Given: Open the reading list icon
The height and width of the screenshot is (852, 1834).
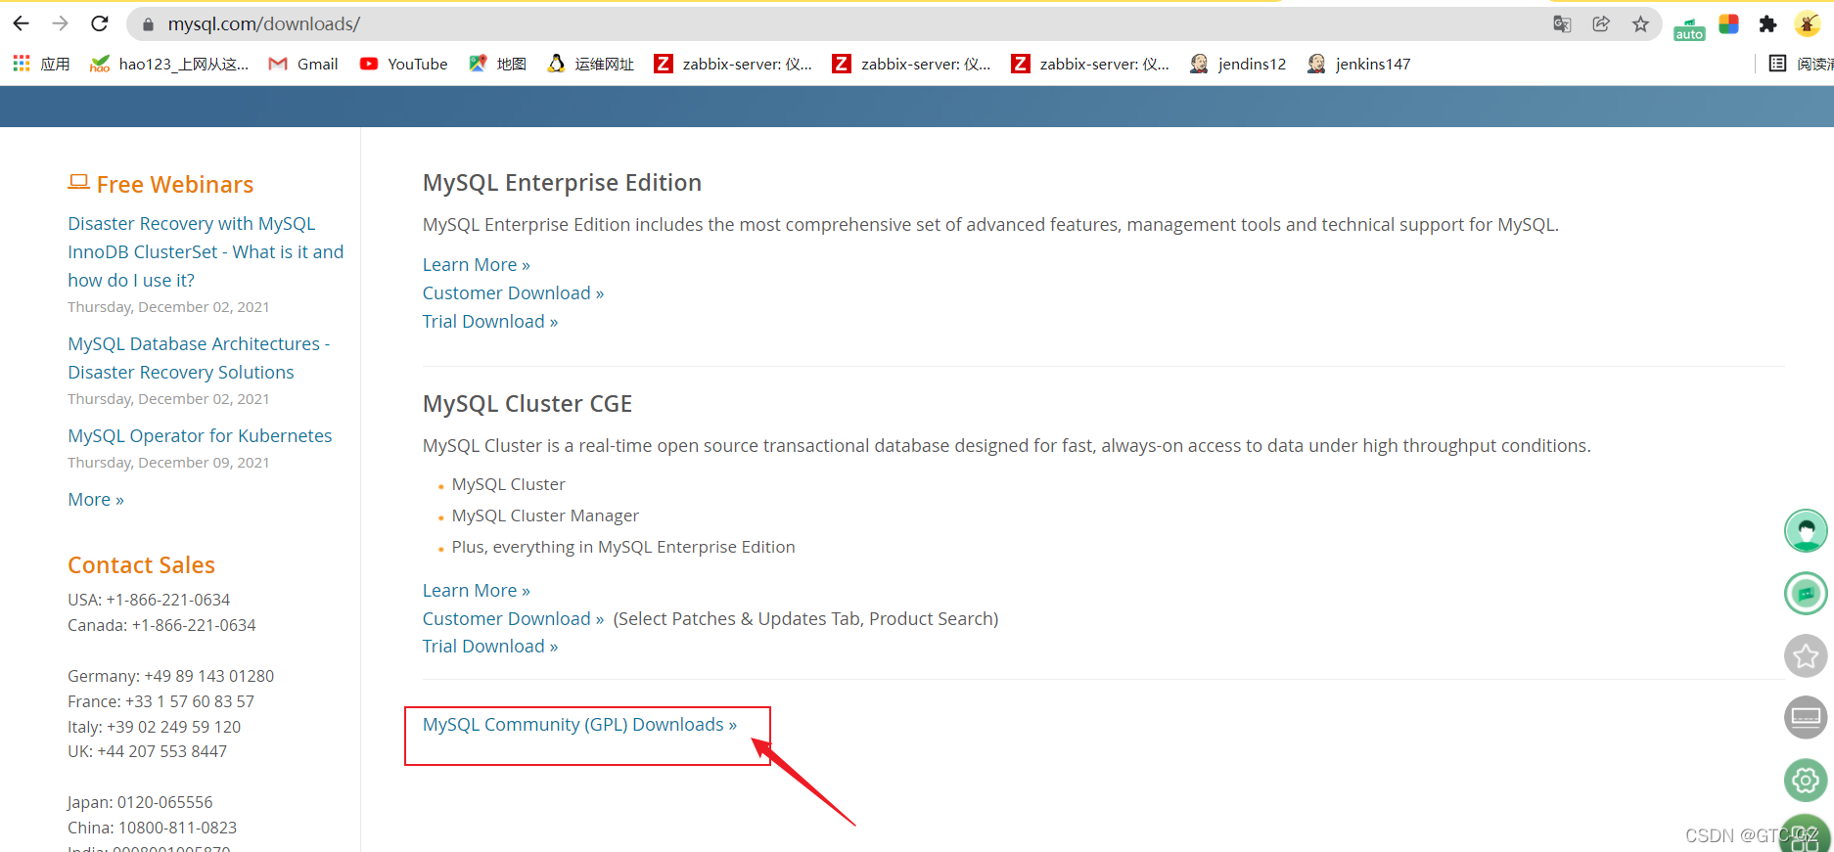Looking at the screenshot, I should (x=1777, y=64).
